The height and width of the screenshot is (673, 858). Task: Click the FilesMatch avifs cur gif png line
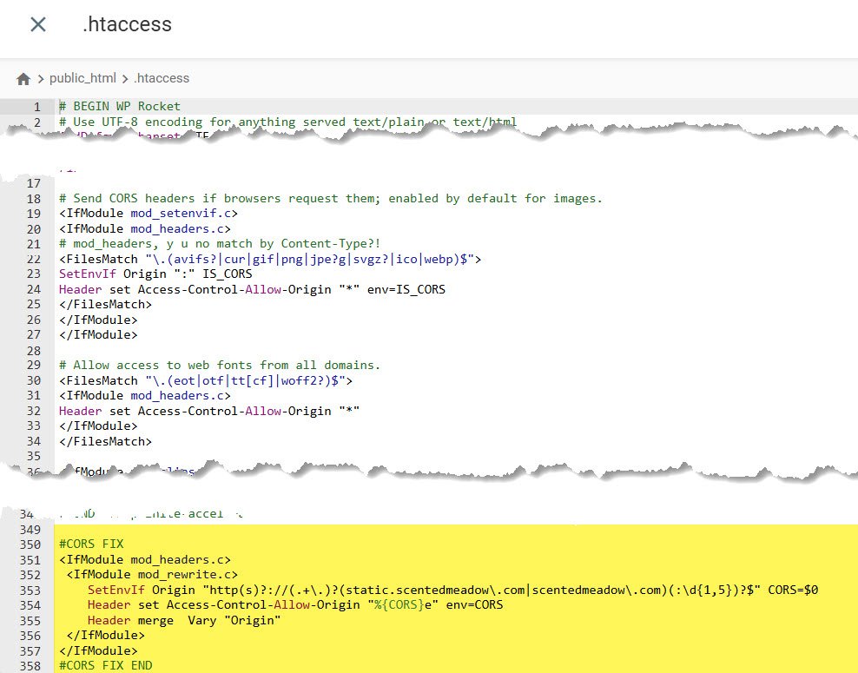(x=270, y=259)
